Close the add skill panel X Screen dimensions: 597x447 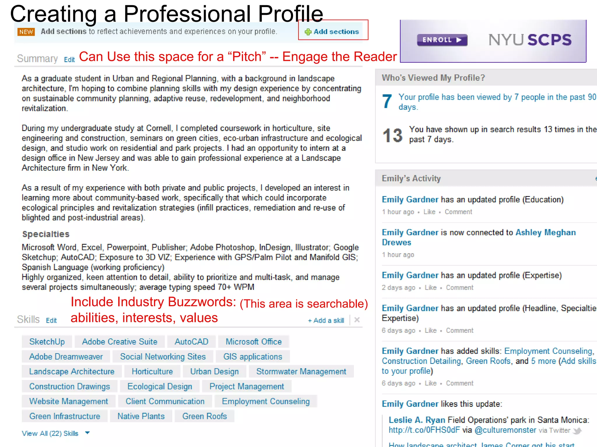[357, 320]
